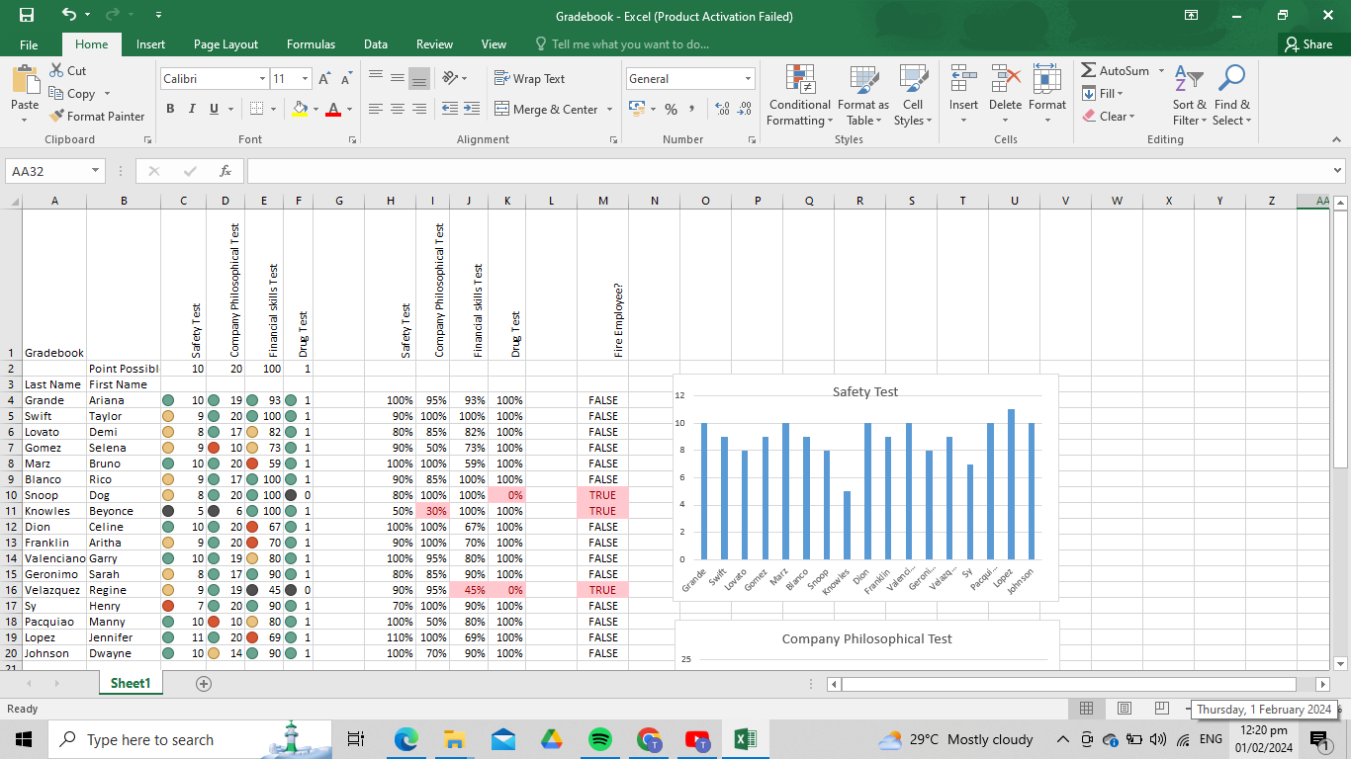
Task: Switch to the Review tab
Action: [434, 44]
